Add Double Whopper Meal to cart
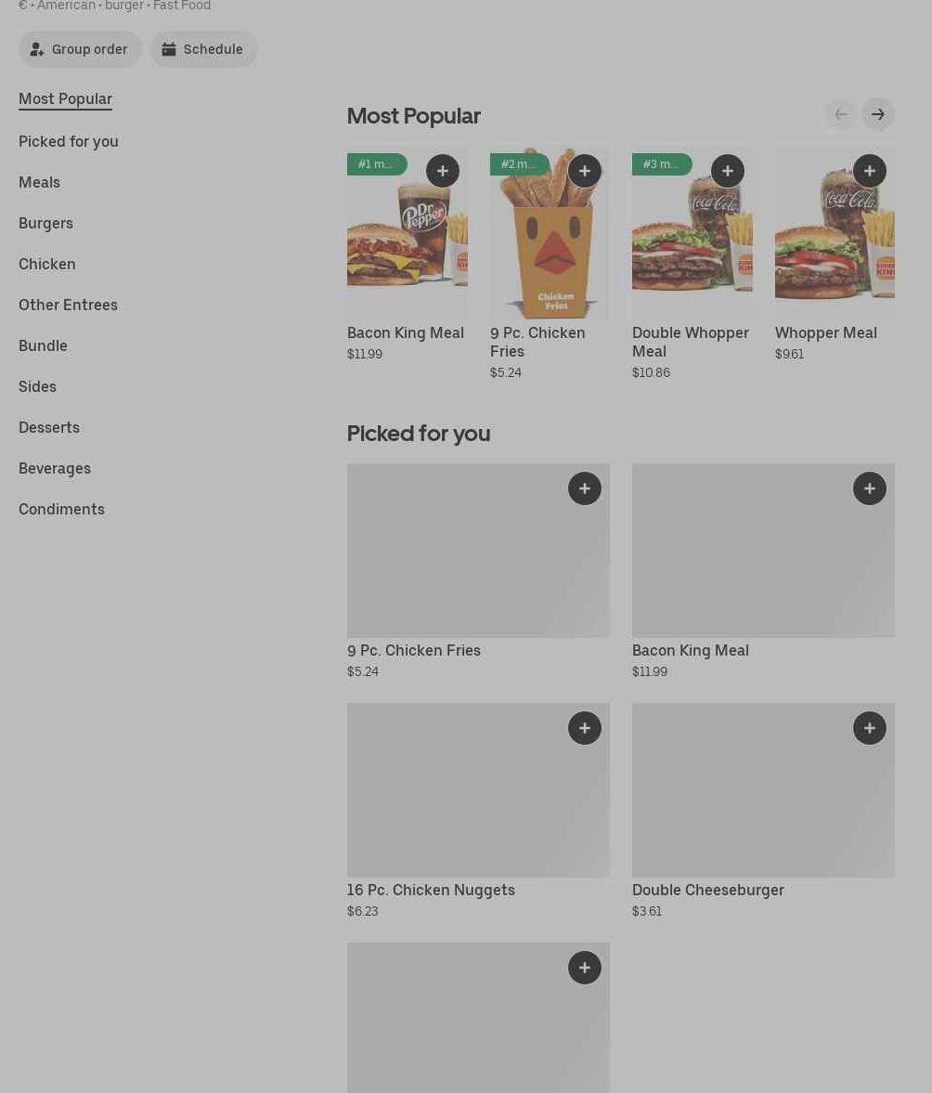This screenshot has width=932, height=1093. [728, 171]
